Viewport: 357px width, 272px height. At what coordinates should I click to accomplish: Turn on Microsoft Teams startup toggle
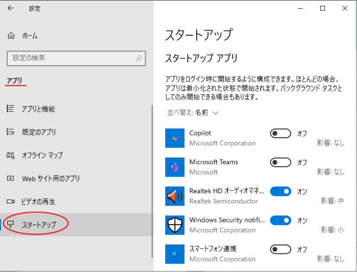click(x=280, y=163)
